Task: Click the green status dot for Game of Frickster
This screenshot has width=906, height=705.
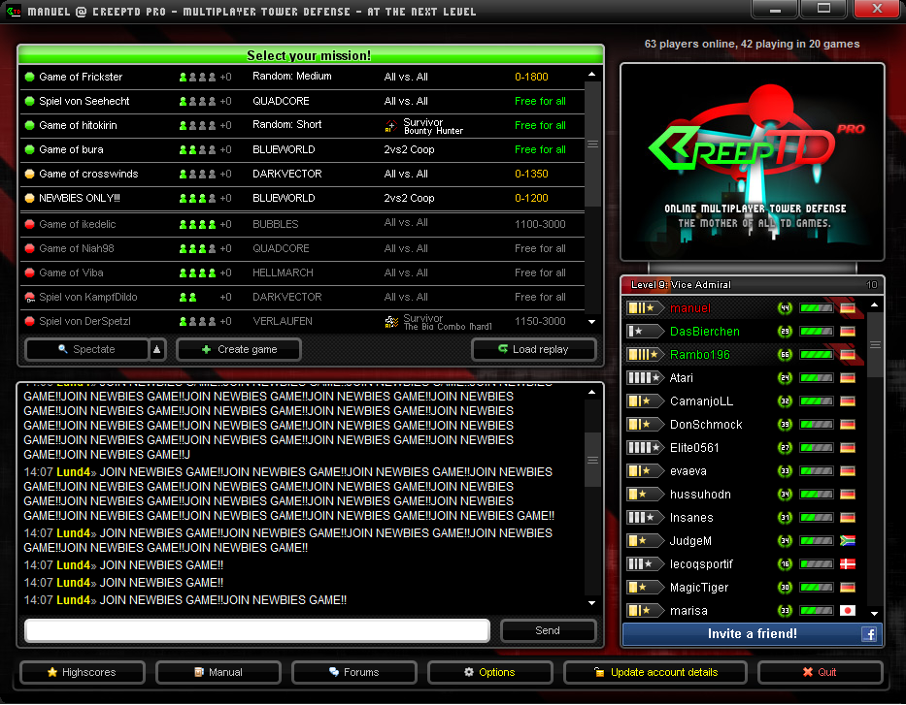Action: [x=29, y=77]
